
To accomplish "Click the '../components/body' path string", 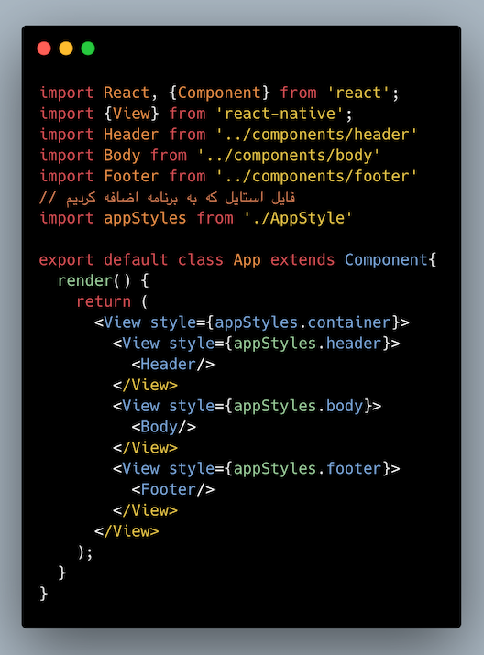I will (289, 156).
